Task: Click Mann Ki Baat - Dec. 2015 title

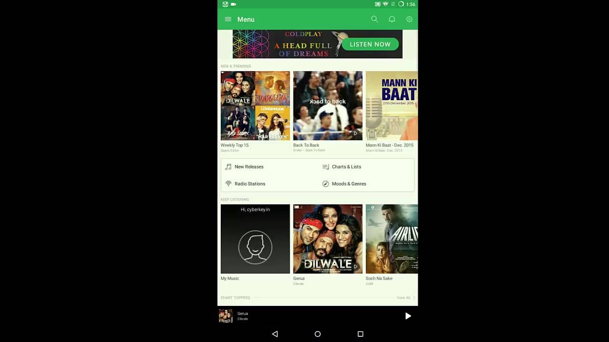Action: 390,145
